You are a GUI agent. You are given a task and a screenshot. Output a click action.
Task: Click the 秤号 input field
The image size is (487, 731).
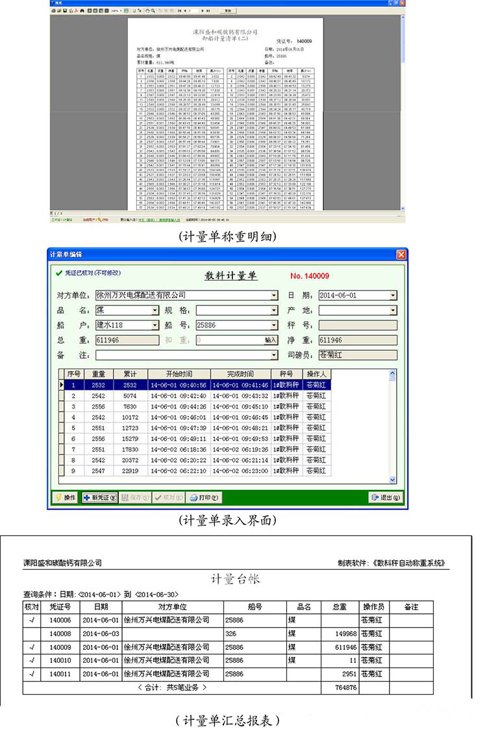tap(358, 326)
